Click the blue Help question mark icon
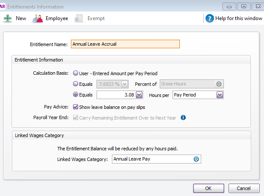Image resolution: width=264 pixels, height=196 pixels. click(209, 18)
